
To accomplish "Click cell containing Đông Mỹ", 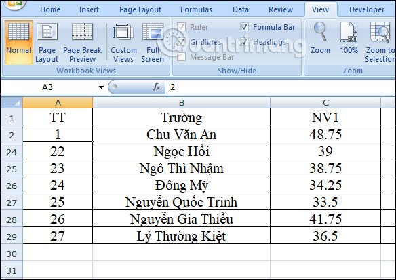I will [x=181, y=185].
